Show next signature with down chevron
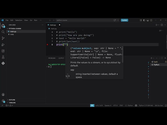The width and height of the screenshot is (167, 125). pos(68,78)
